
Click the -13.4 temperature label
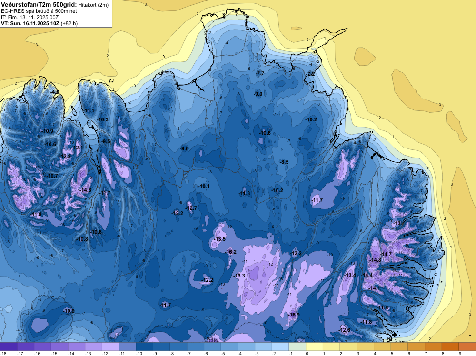350,275
